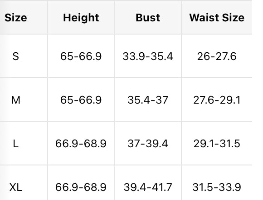Image resolution: width=263 pixels, height=200 pixels.
Task: Click bust value 39.4-41.7
Action: (x=148, y=187)
